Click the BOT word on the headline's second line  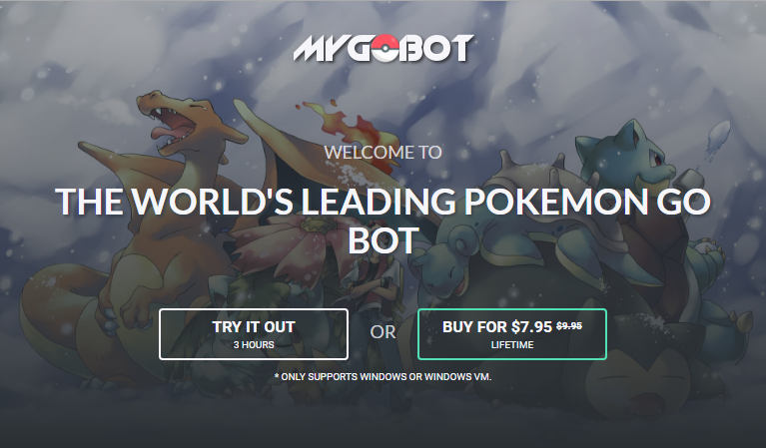point(383,240)
